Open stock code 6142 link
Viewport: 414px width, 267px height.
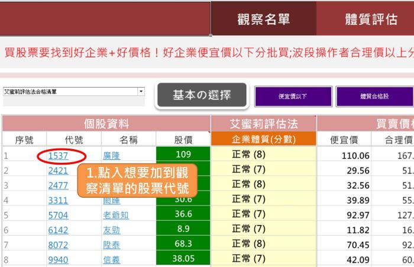point(58,230)
